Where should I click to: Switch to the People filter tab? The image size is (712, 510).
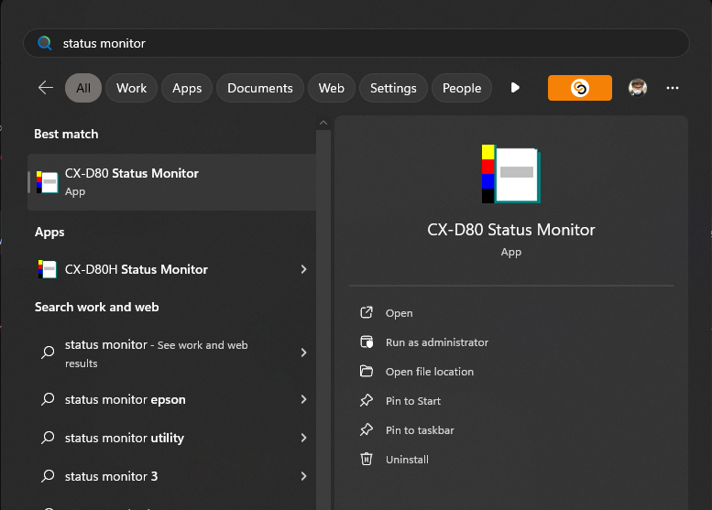(x=462, y=88)
